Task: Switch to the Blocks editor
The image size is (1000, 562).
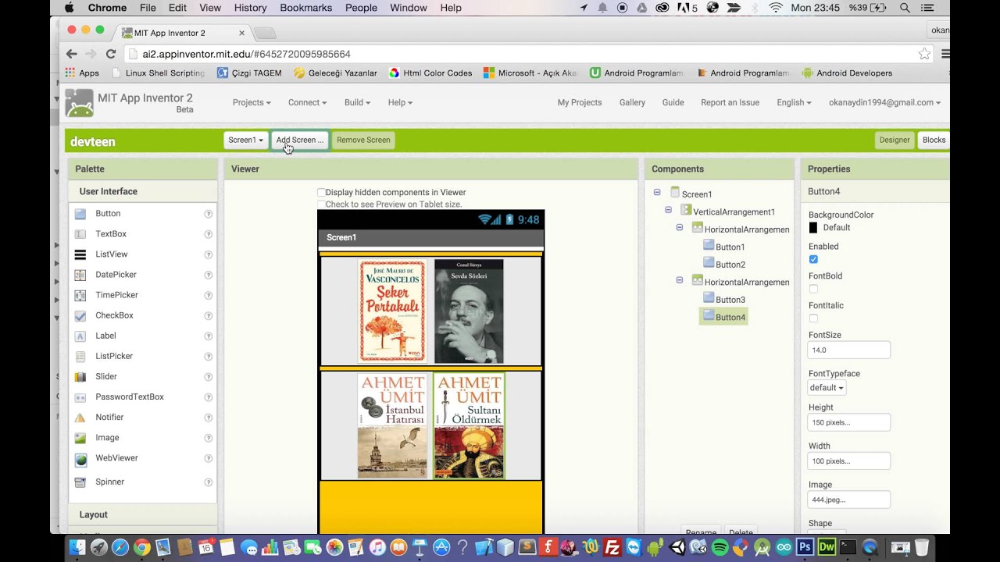Action: [934, 140]
